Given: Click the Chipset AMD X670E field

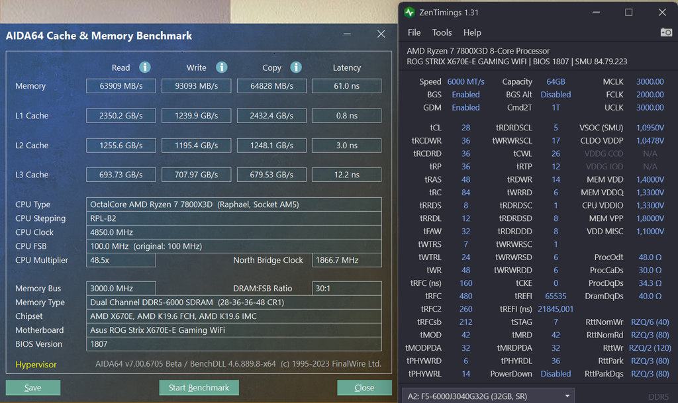Looking at the screenshot, I should (234, 316).
